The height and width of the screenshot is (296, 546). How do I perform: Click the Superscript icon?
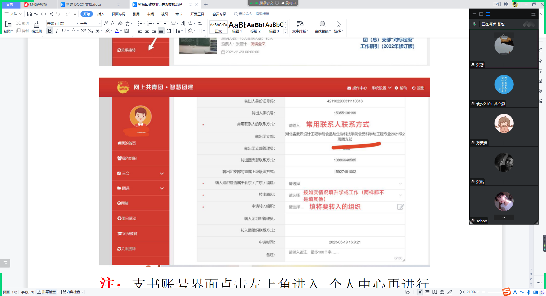[x=83, y=31]
